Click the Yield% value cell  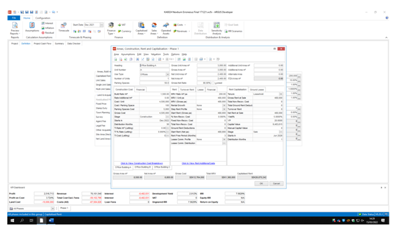268,117
